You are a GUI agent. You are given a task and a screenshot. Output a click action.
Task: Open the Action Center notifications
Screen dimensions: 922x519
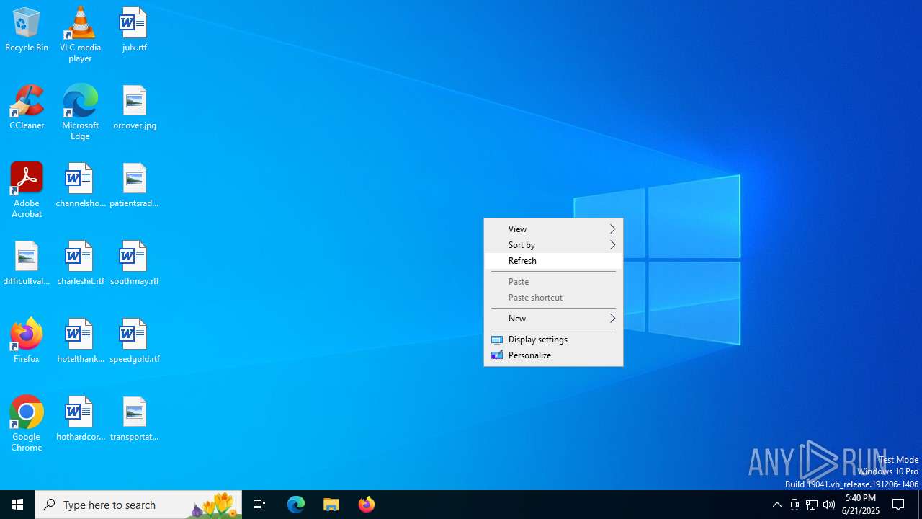[899, 505]
